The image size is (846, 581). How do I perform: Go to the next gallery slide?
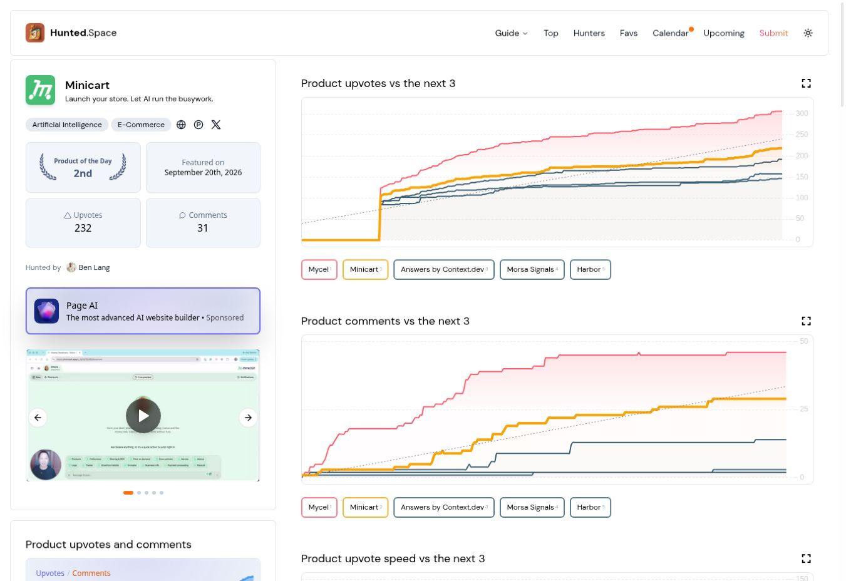point(249,418)
